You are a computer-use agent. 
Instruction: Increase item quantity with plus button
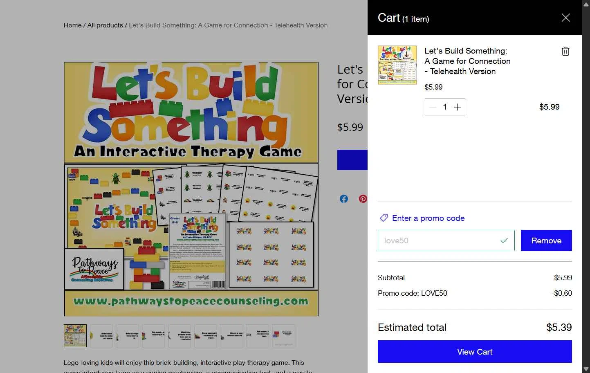458,107
